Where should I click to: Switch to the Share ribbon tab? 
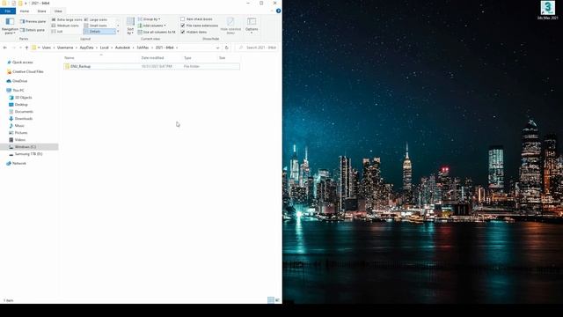tap(41, 11)
